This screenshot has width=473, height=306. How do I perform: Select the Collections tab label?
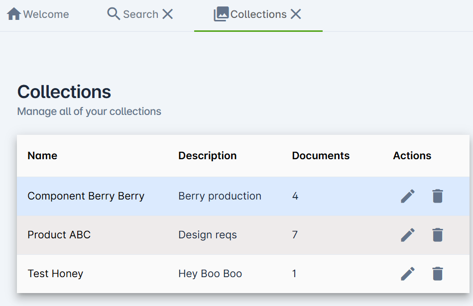pos(258,14)
